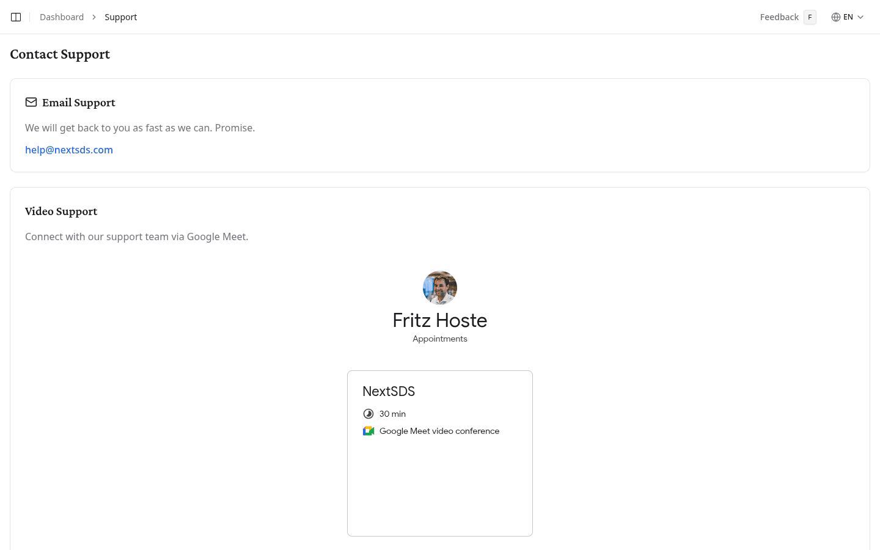Click the F keyboard shortcut badge
This screenshot has width=880, height=550.
pyautogui.click(x=809, y=17)
